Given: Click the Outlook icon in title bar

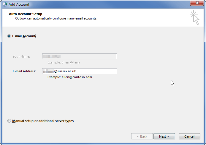Looking at the screenshot, I should 5,4.
